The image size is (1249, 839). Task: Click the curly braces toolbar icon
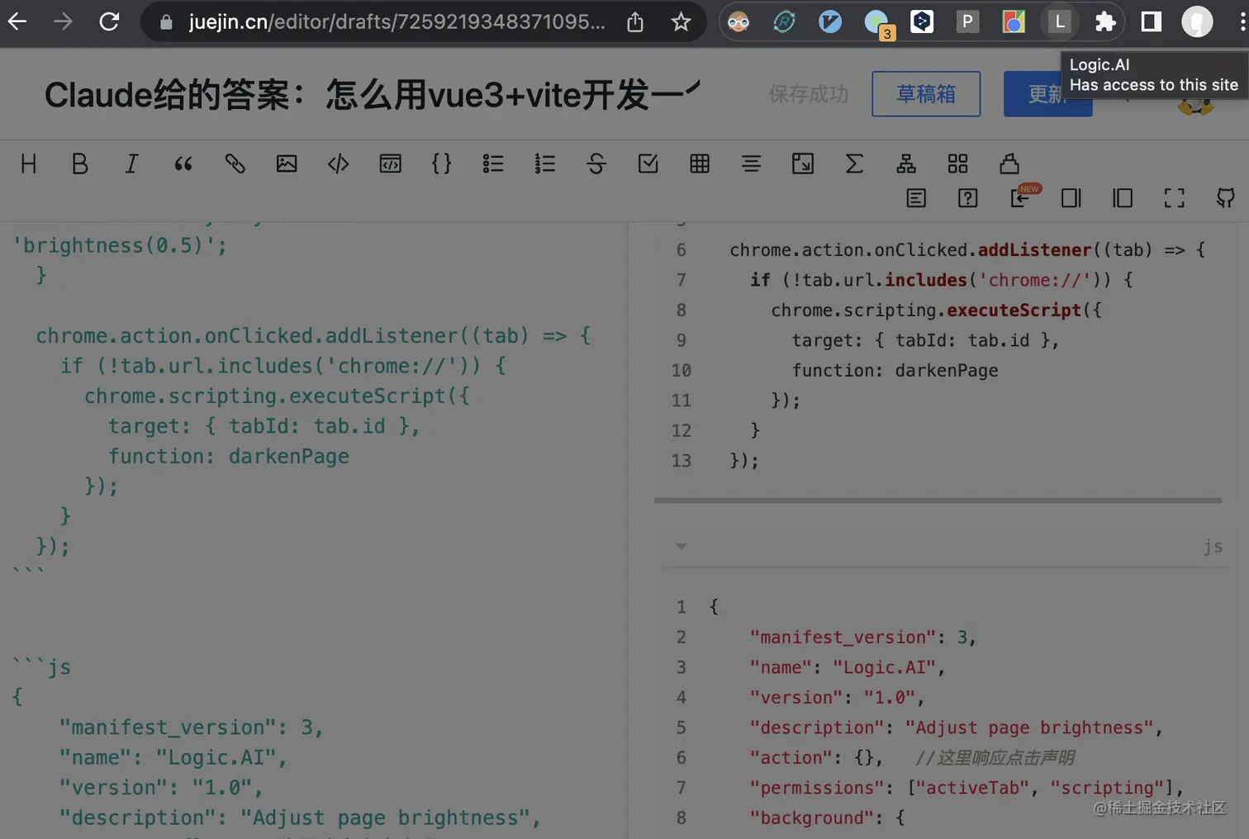442,164
